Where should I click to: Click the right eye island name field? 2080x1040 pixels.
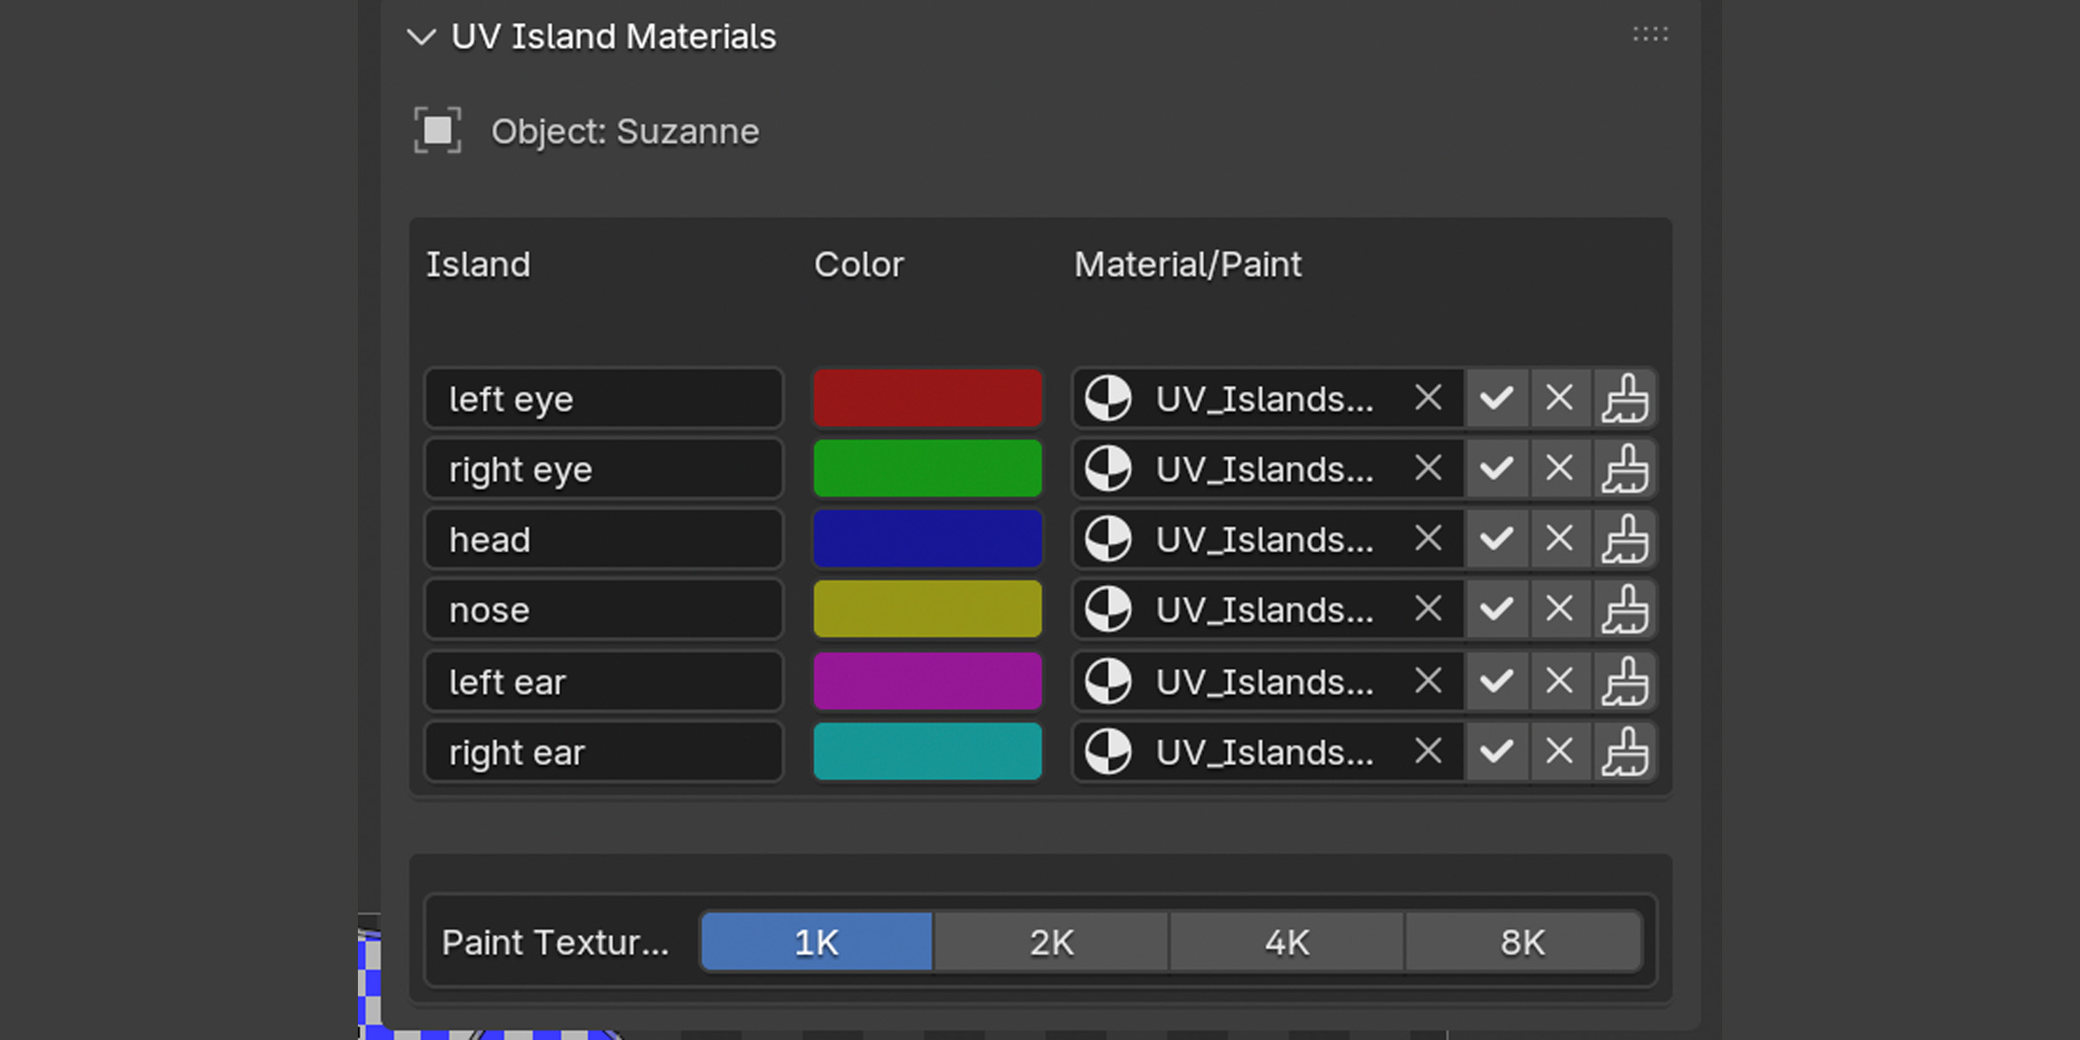604,469
